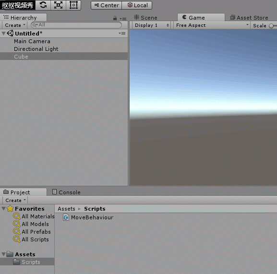Screen dimensions: 277x274
Task: Click the Game view viewport
Action: [x=204, y=107]
